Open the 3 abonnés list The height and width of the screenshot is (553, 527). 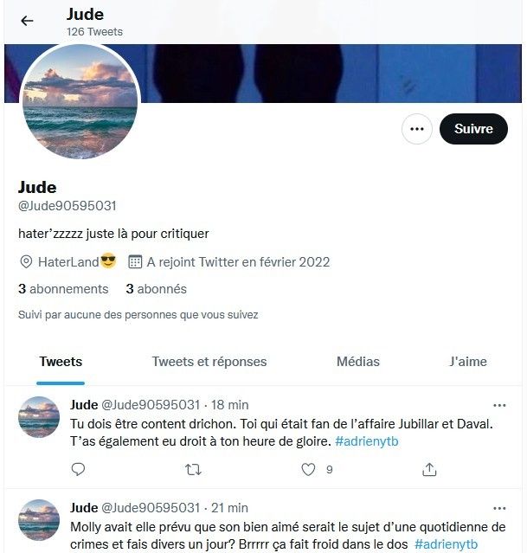[x=157, y=289]
